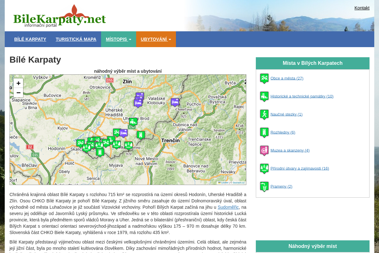
Task: Click the Historické a technické památky icon
Action: coord(264,96)
